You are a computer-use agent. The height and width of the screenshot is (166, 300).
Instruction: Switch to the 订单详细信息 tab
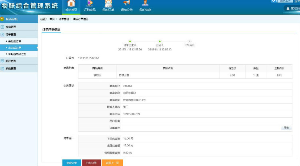pyautogui.click(x=51, y=30)
